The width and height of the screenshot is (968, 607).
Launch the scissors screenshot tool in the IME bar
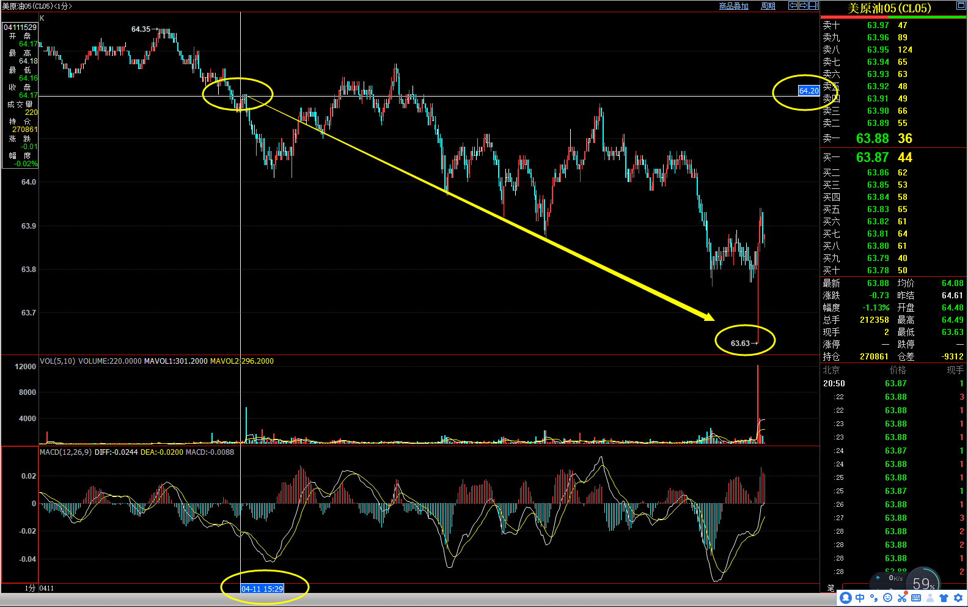pyautogui.click(x=902, y=598)
